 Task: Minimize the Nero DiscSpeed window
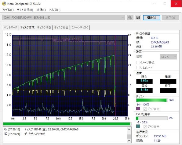(154, 4)
